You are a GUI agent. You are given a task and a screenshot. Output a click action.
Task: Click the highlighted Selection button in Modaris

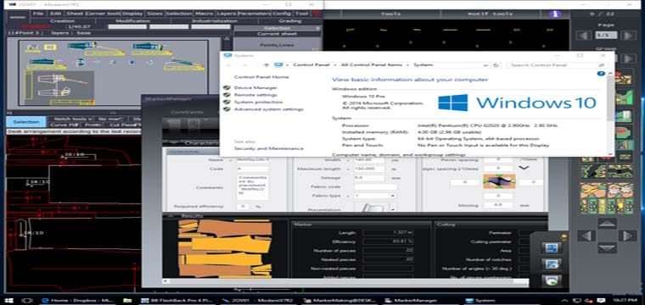click(x=26, y=122)
